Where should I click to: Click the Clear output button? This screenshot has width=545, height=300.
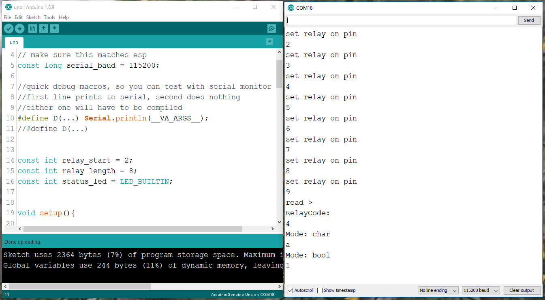click(521, 290)
